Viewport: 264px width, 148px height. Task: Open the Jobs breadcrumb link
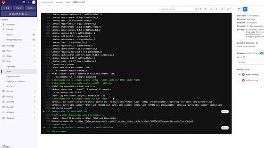point(68,2)
